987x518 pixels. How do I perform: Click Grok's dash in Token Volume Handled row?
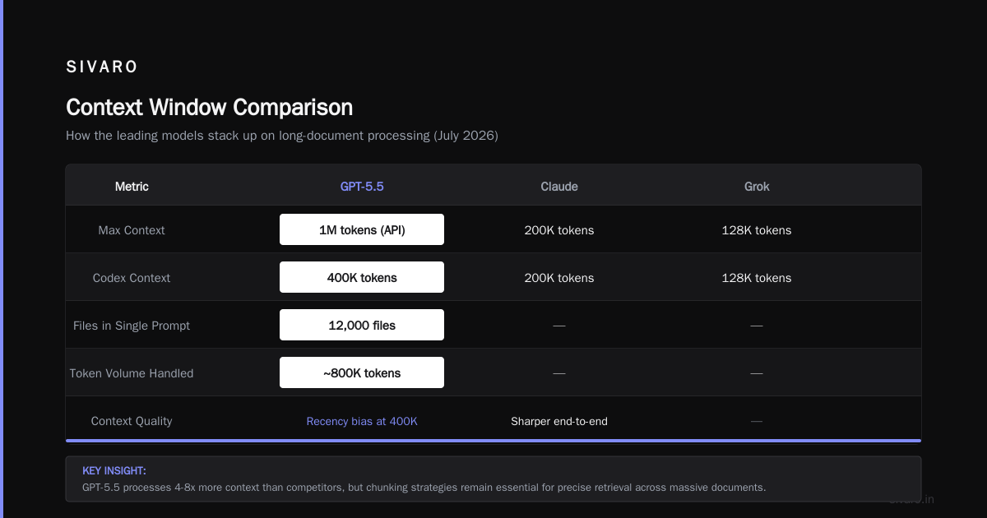click(x=757, y=373)
